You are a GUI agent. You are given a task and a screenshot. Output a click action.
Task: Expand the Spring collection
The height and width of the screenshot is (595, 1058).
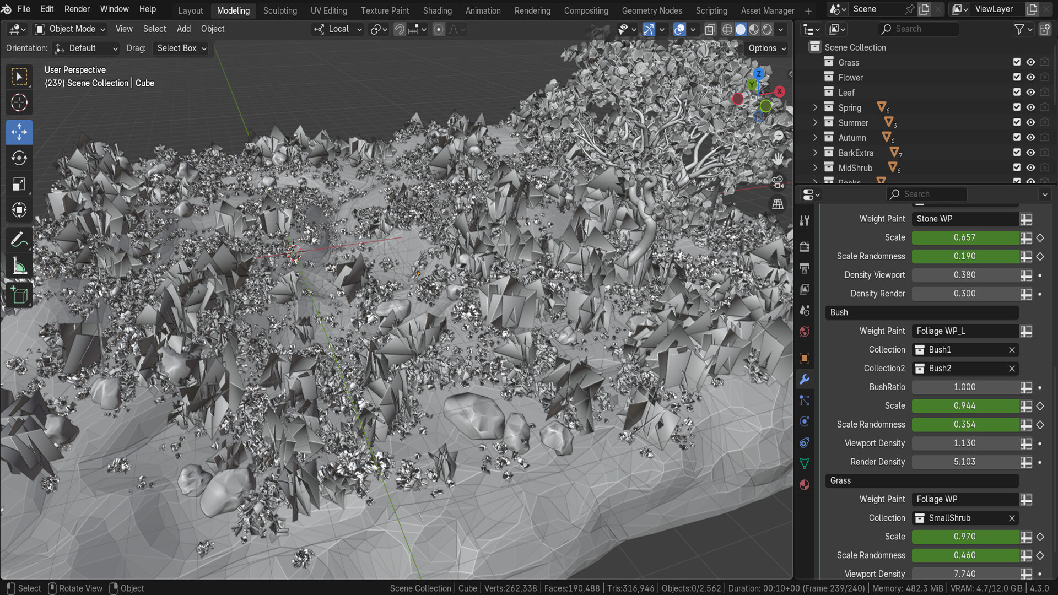tap(814, 107)
